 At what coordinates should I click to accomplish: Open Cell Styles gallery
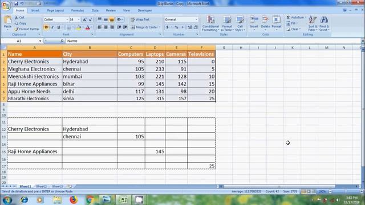pos(240,23)
